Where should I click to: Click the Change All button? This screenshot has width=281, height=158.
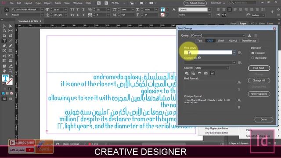pos(259,80)
